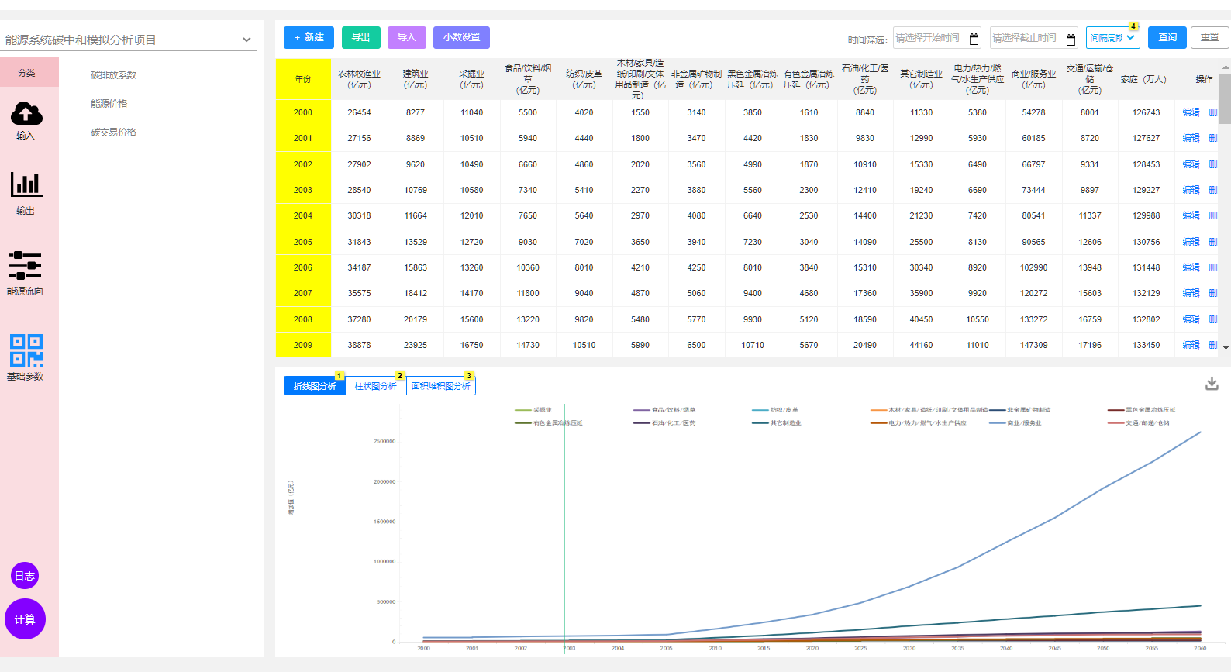Image resolution: width=1231 pixels, height=672 pixels.
Task: Edit the 2007 row via 编辑
Action: [1191, 293]
